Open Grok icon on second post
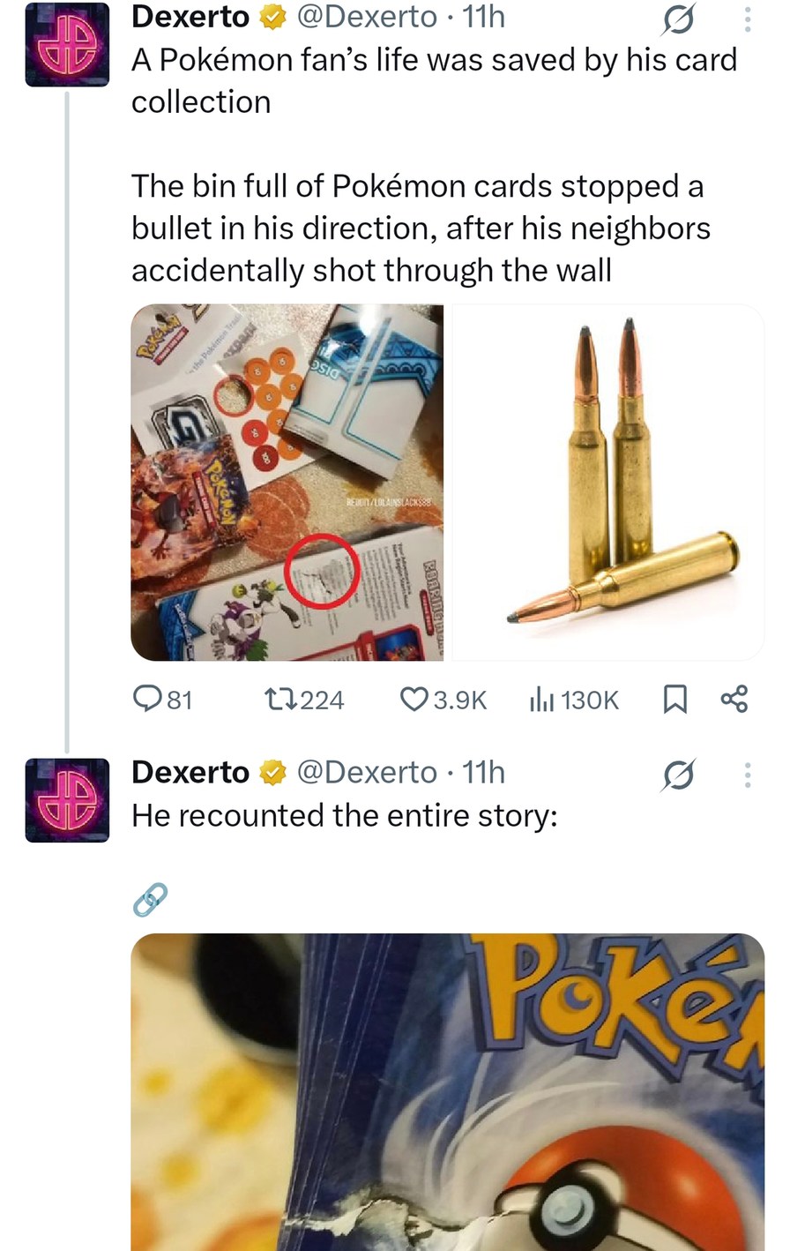 pyautogui.click(x=679, y=775)
